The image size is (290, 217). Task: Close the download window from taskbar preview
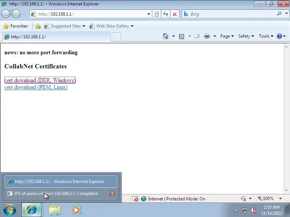[x=112, y=193]
